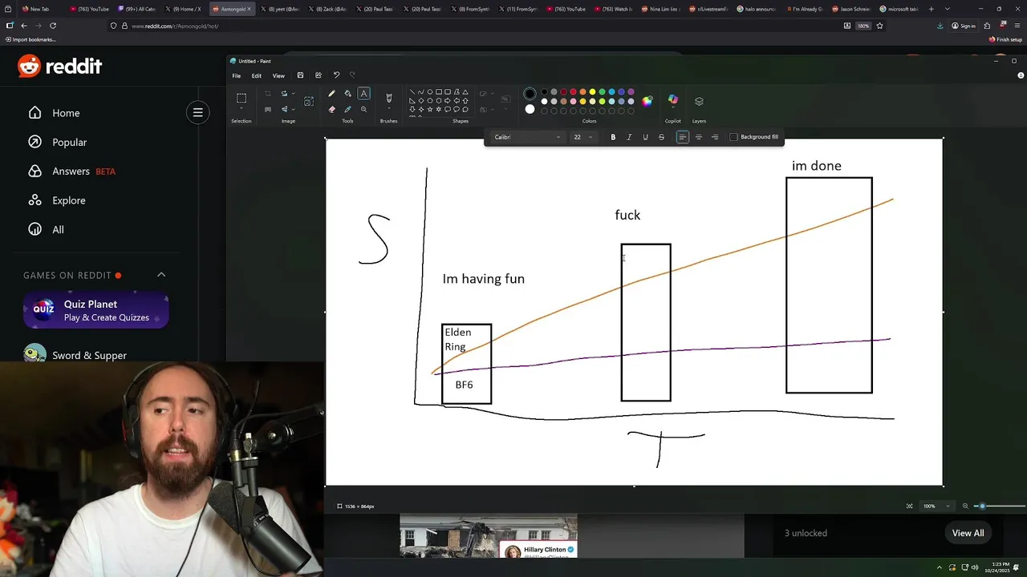Image resolution: width=1027 pixels, height=577 pixels.
Task: Click the Finish setup button
Action: 1006,39
